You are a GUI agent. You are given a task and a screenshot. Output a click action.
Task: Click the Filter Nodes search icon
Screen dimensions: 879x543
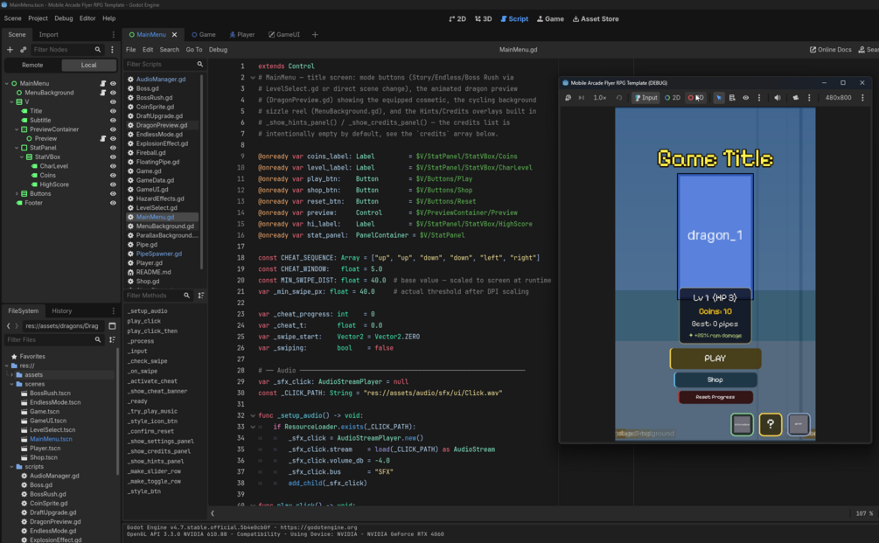coord(98,50)
